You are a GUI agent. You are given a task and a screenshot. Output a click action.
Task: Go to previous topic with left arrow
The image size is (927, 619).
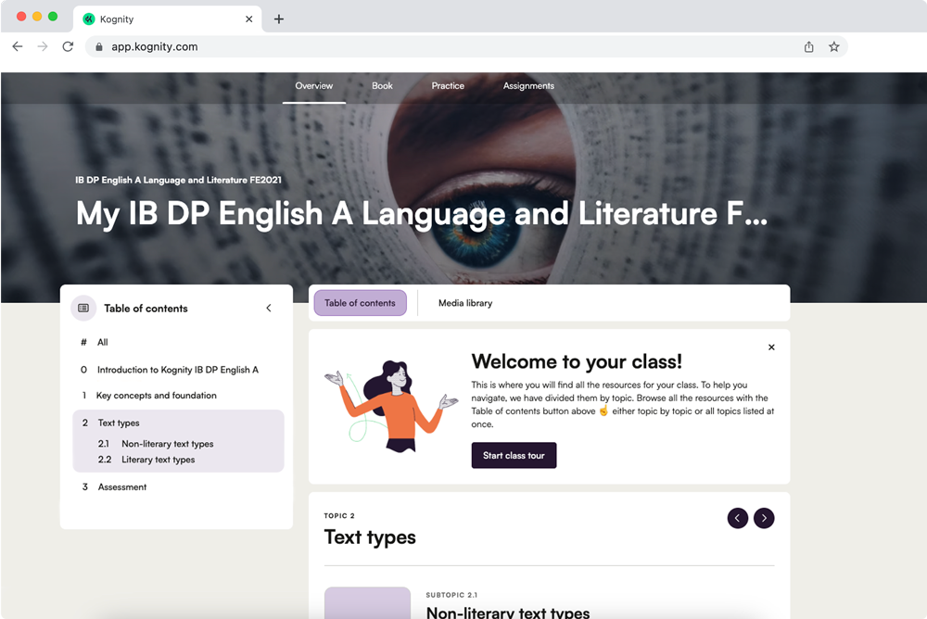(x=738, y=518)
